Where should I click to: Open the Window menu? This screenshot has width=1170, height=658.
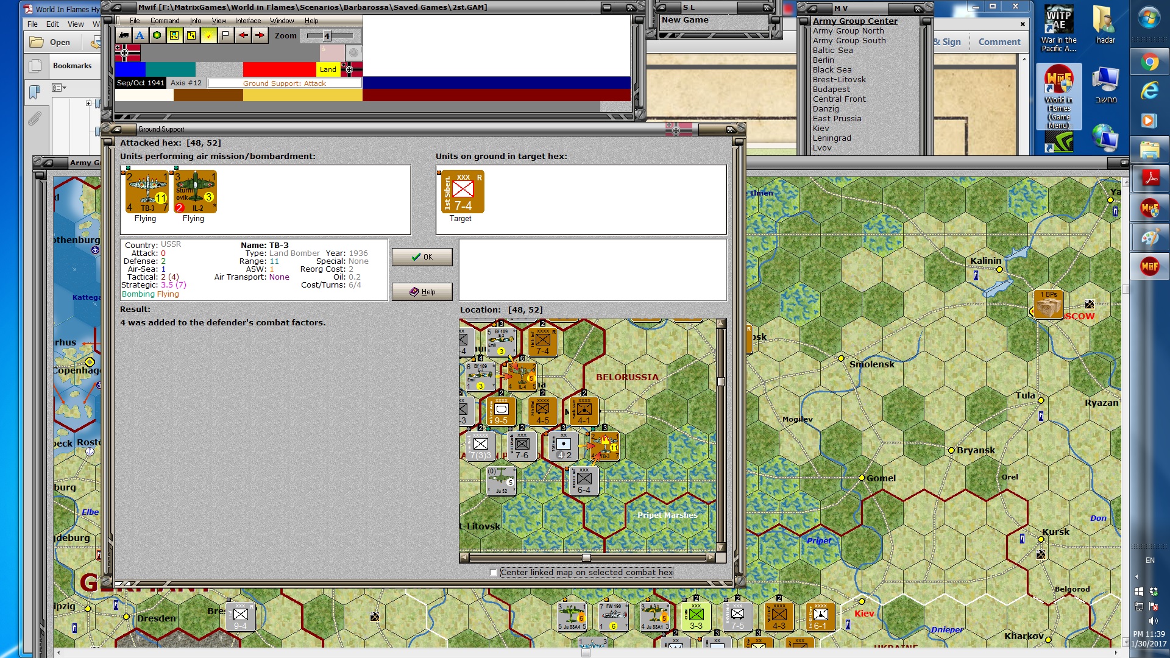coord(282,21)
